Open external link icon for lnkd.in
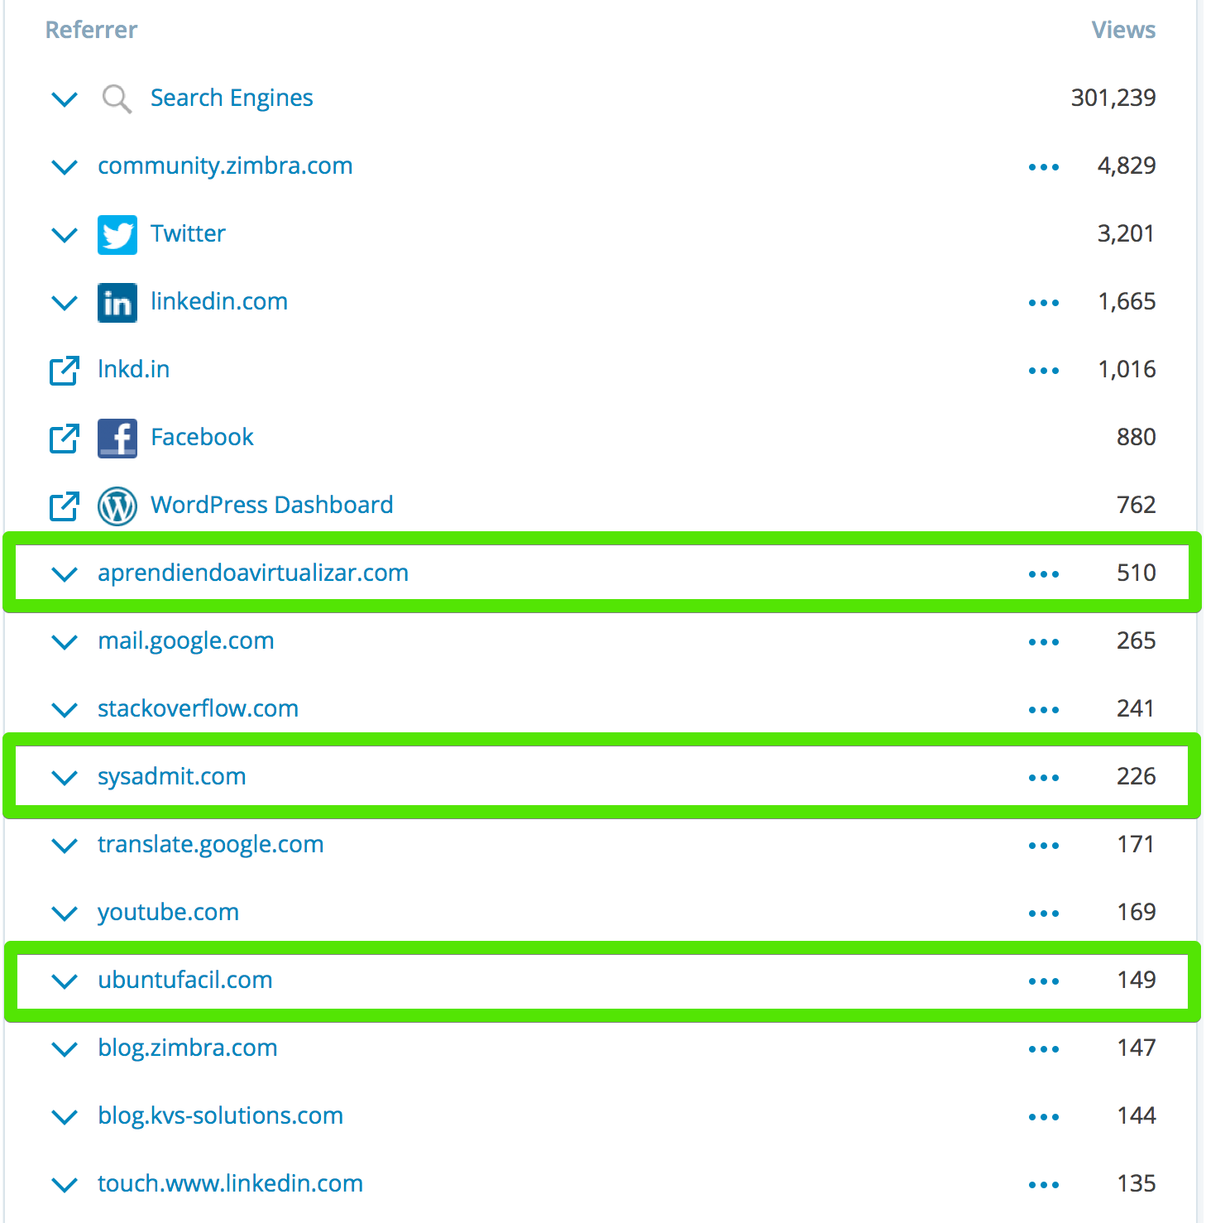 click(x=65, y=371)
